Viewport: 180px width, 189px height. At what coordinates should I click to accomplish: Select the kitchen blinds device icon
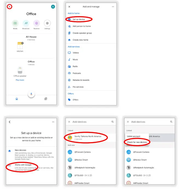click(20, 46)
